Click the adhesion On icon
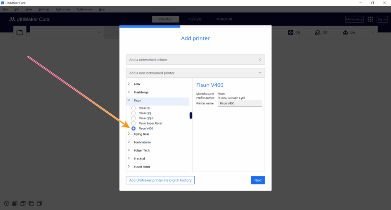Image resolution: width=391 pixels, height=210 pixels. point(345,32)
